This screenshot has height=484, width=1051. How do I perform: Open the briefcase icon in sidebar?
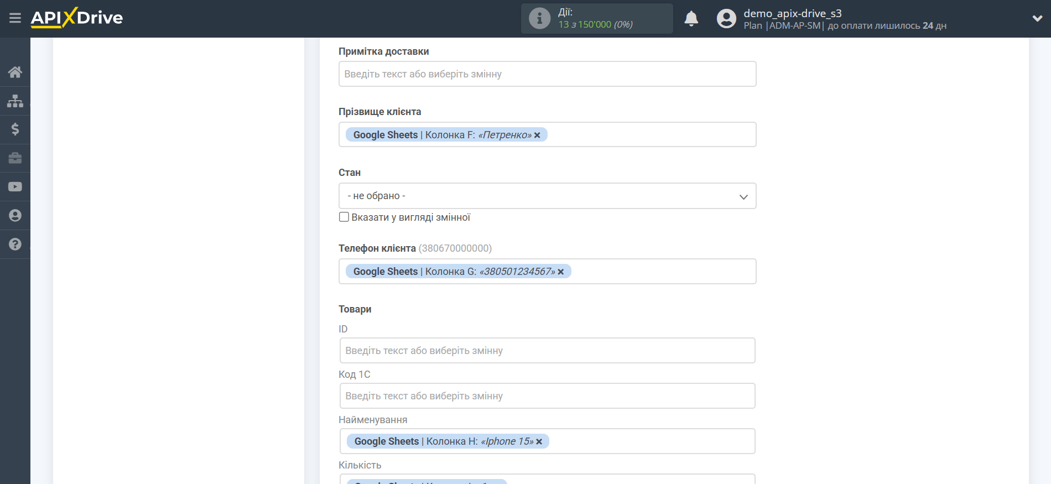click(x=15, y=158)
